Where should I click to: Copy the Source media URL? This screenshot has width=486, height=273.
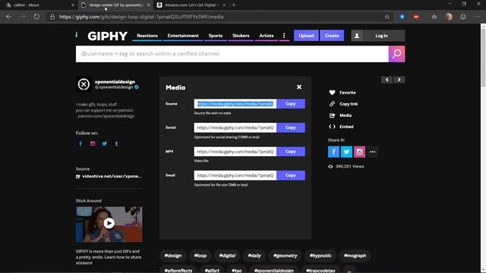tap(291, 104)
